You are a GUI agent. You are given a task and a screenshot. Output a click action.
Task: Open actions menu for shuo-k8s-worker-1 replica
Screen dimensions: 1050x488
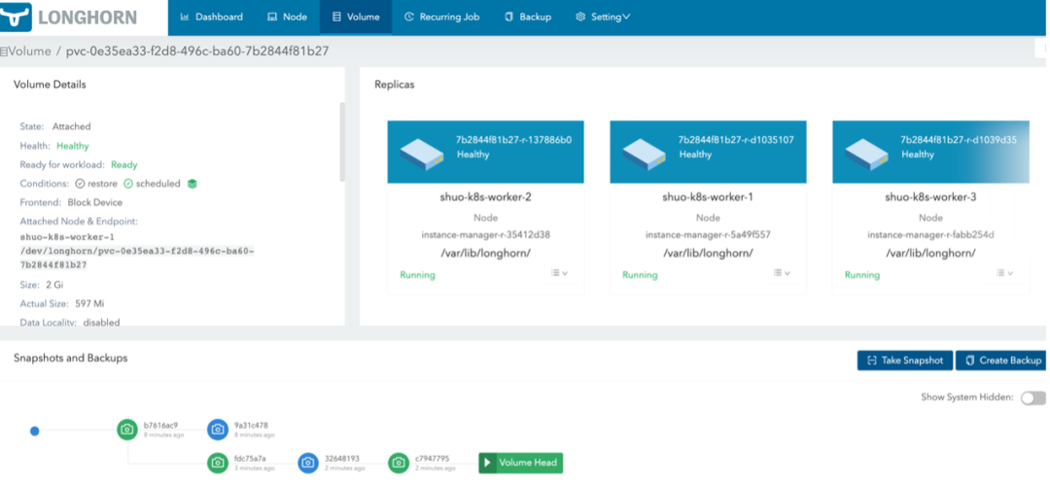pyautogui.click(x=782, y=273)
